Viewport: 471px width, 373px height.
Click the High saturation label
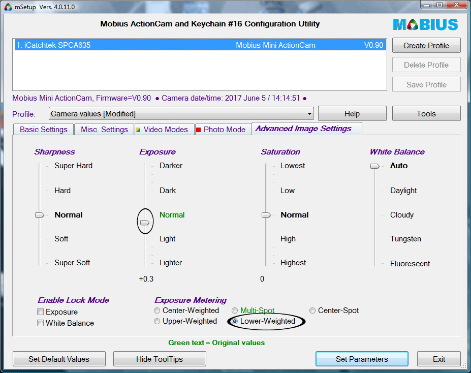[x=288, y=239]
